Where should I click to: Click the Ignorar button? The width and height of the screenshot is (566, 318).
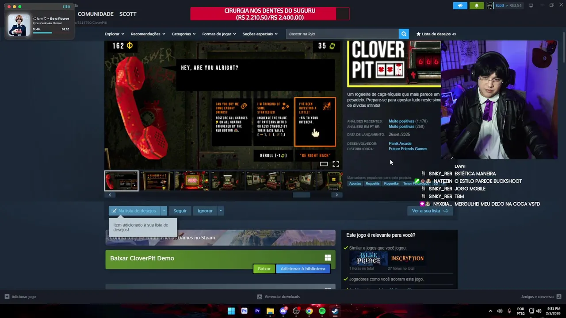point(205,211)
